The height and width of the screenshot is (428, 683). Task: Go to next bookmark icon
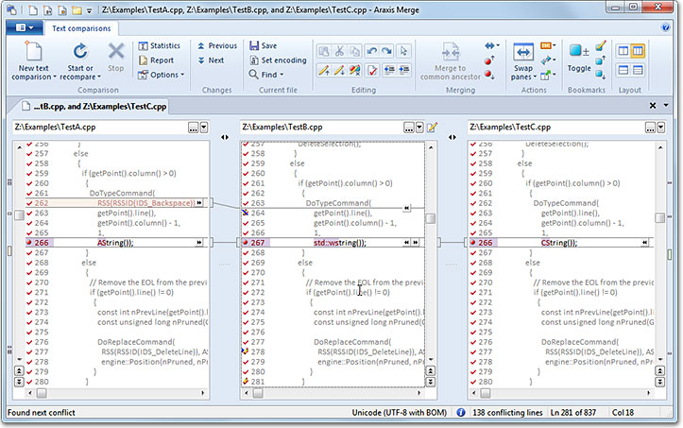pos(601,75)
